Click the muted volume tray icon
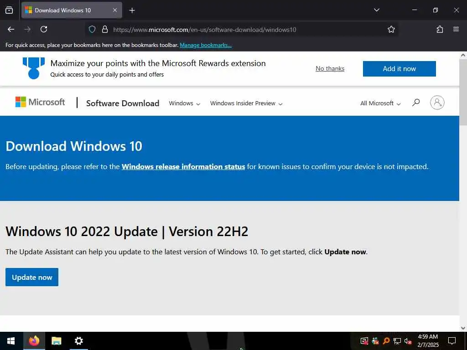The image size is (467, 350). pos(408,341)
